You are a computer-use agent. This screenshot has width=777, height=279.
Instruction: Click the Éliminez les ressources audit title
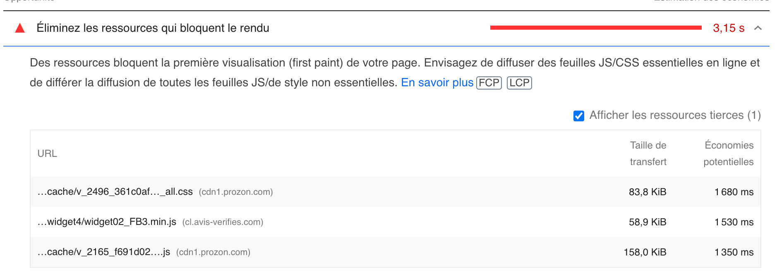pos(153,28)
